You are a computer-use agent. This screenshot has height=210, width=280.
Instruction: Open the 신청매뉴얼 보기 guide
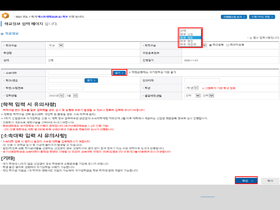[234, 17]
